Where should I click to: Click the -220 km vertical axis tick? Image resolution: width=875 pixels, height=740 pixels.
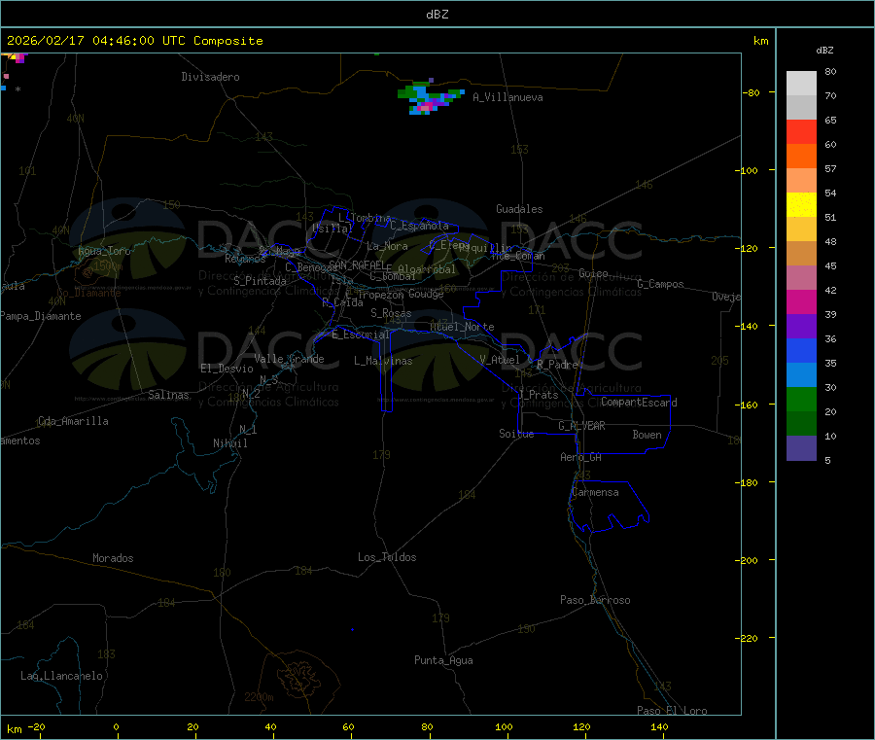pyautogui.click(x=746, y=639)
